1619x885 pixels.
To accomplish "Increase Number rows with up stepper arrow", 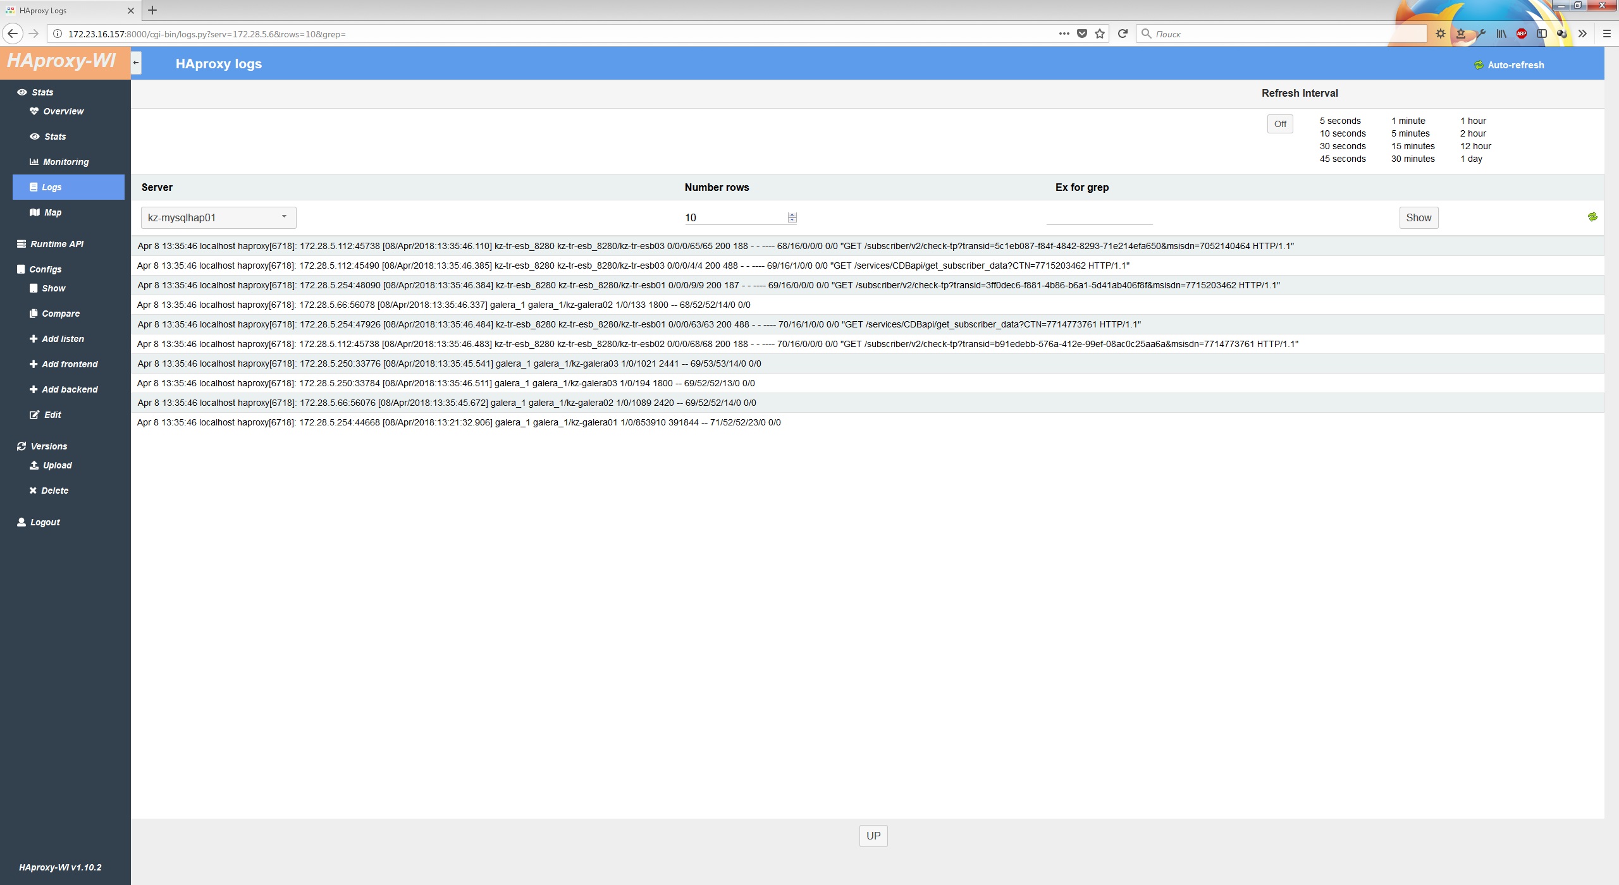I will [x=792, y=214].
